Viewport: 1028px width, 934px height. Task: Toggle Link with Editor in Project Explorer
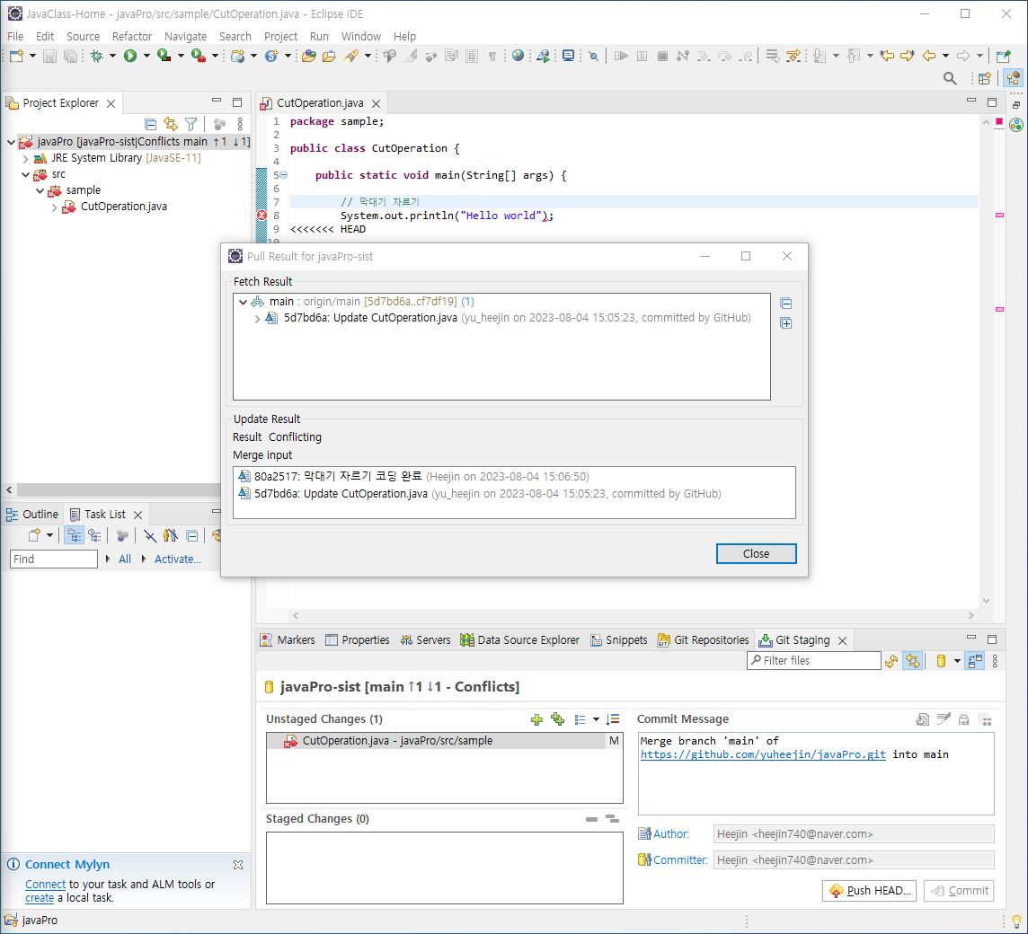(x=171, y=124)
